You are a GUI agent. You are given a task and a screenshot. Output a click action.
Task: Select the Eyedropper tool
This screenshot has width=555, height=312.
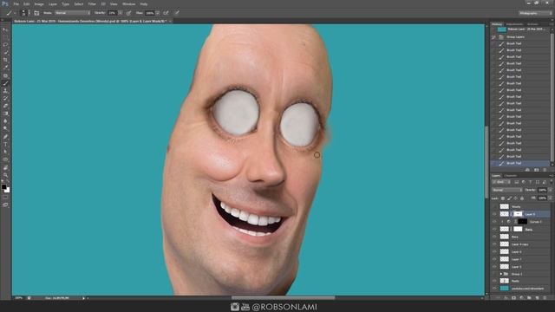5,68
